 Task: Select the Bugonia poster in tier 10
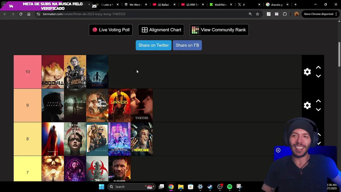pos(53,72)
